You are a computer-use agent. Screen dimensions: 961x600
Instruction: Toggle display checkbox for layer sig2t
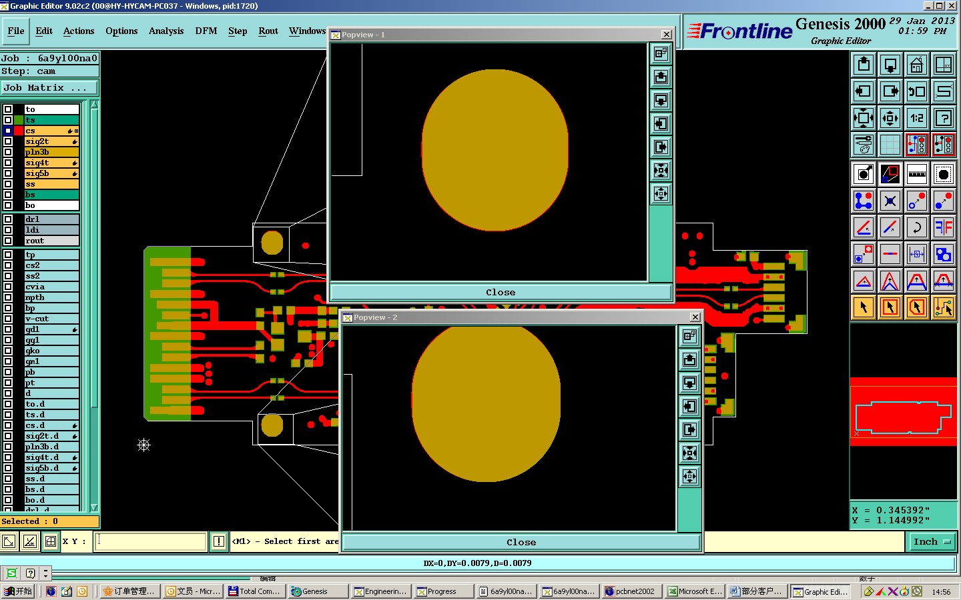coord(8,141)
